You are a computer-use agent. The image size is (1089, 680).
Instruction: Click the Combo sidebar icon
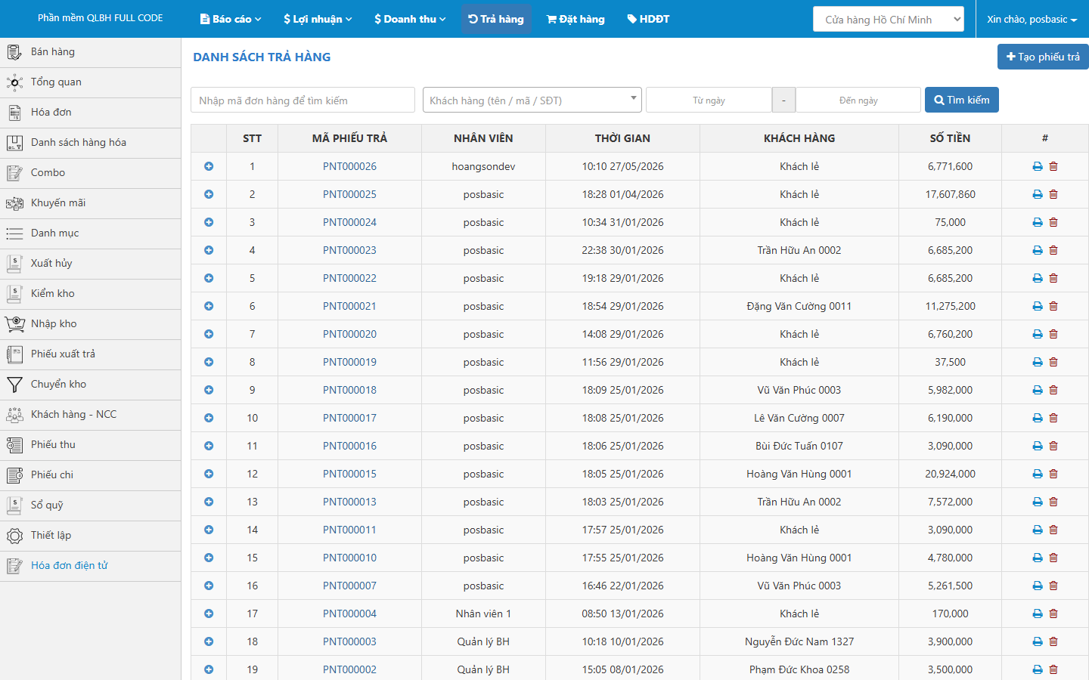[x=14, y=173]
